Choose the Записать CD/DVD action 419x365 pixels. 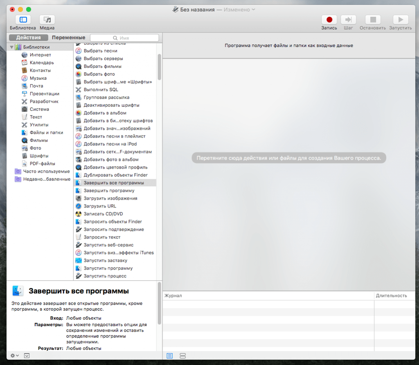pos(103,214)
